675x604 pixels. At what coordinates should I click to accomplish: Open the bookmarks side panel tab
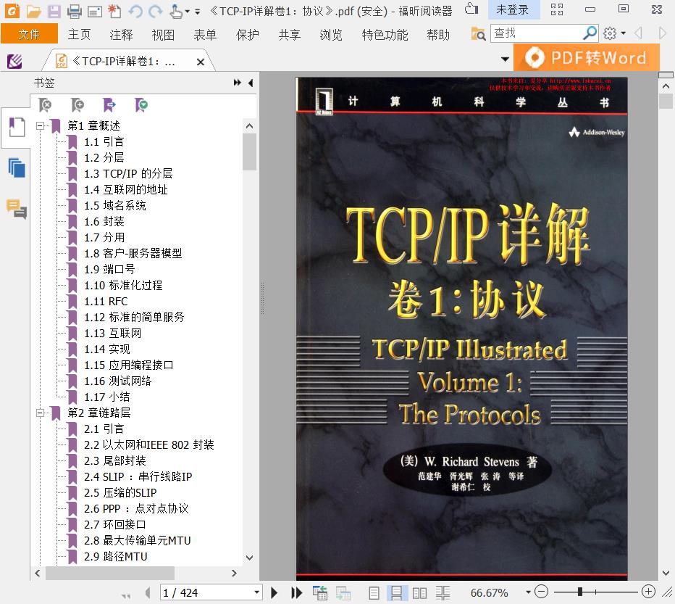(17, 127)
